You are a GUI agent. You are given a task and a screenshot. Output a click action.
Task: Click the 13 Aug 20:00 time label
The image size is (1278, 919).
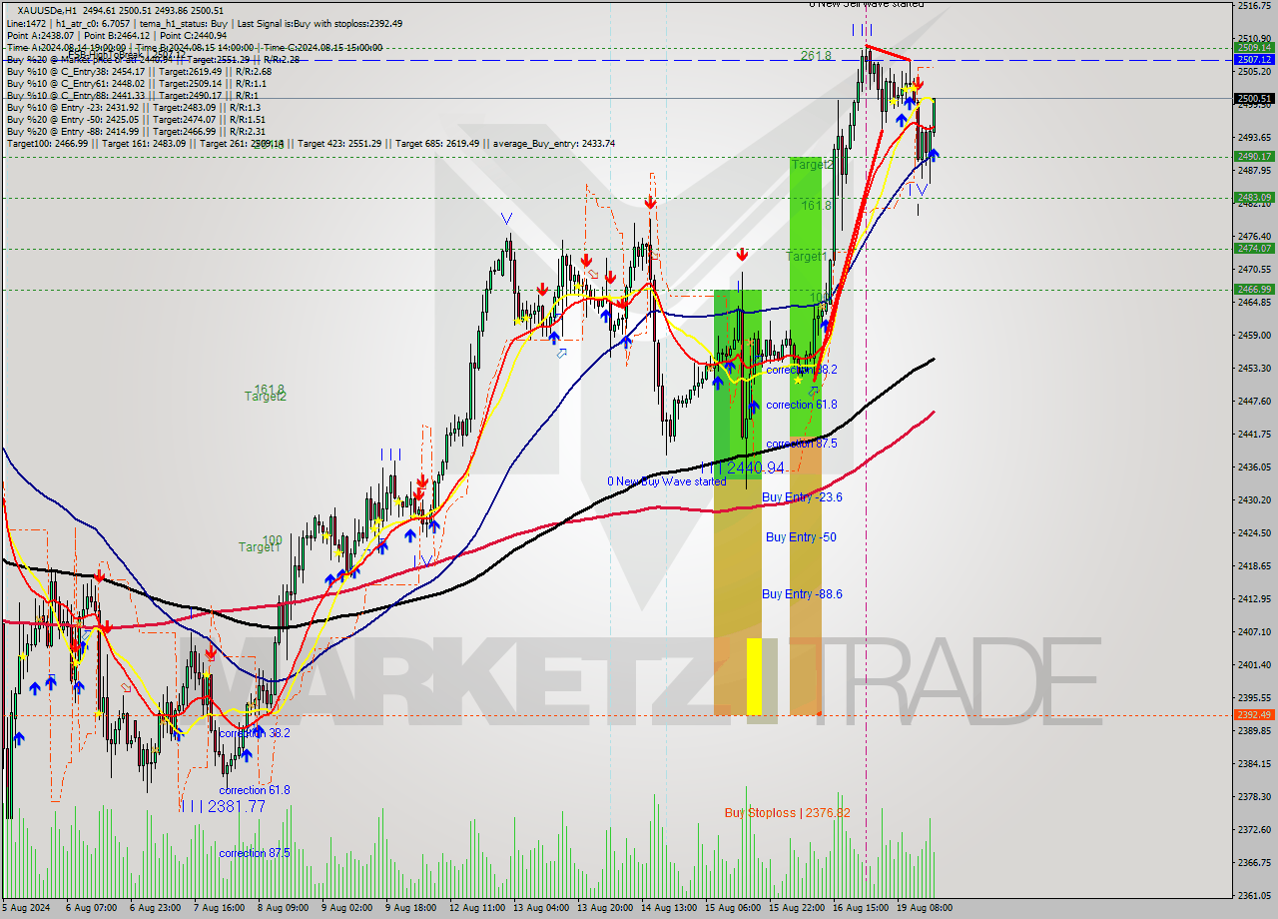[x=604, y=908]
